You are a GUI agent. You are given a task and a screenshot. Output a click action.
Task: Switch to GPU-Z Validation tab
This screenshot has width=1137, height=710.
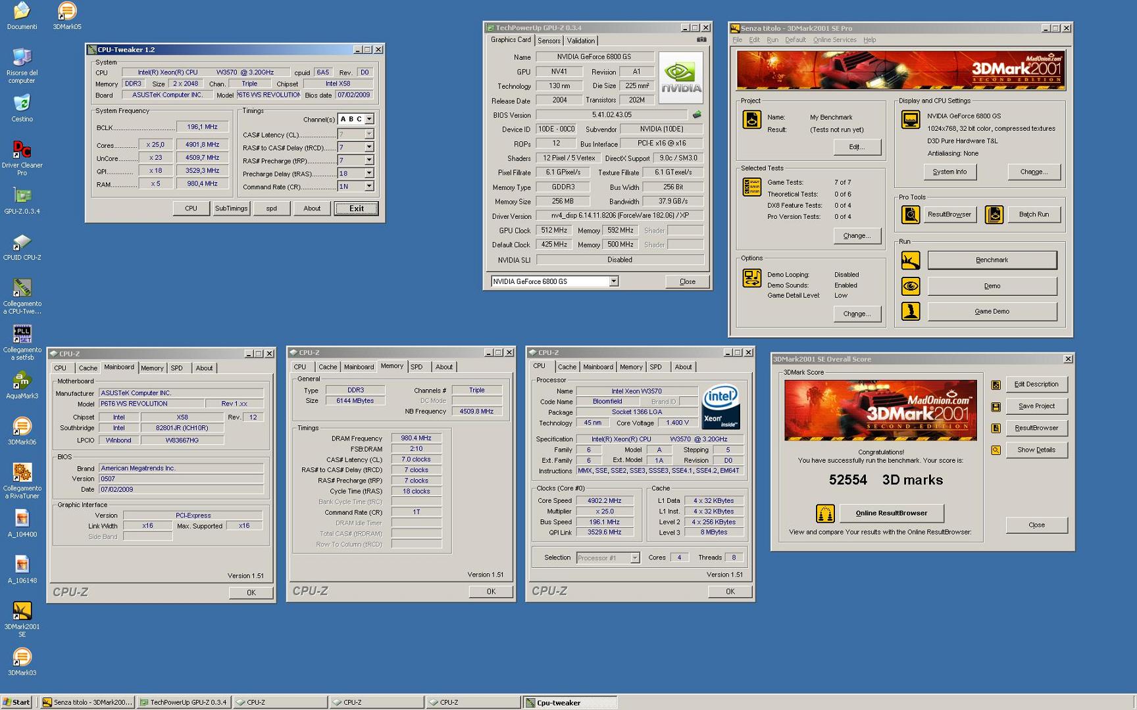point(581,41)
